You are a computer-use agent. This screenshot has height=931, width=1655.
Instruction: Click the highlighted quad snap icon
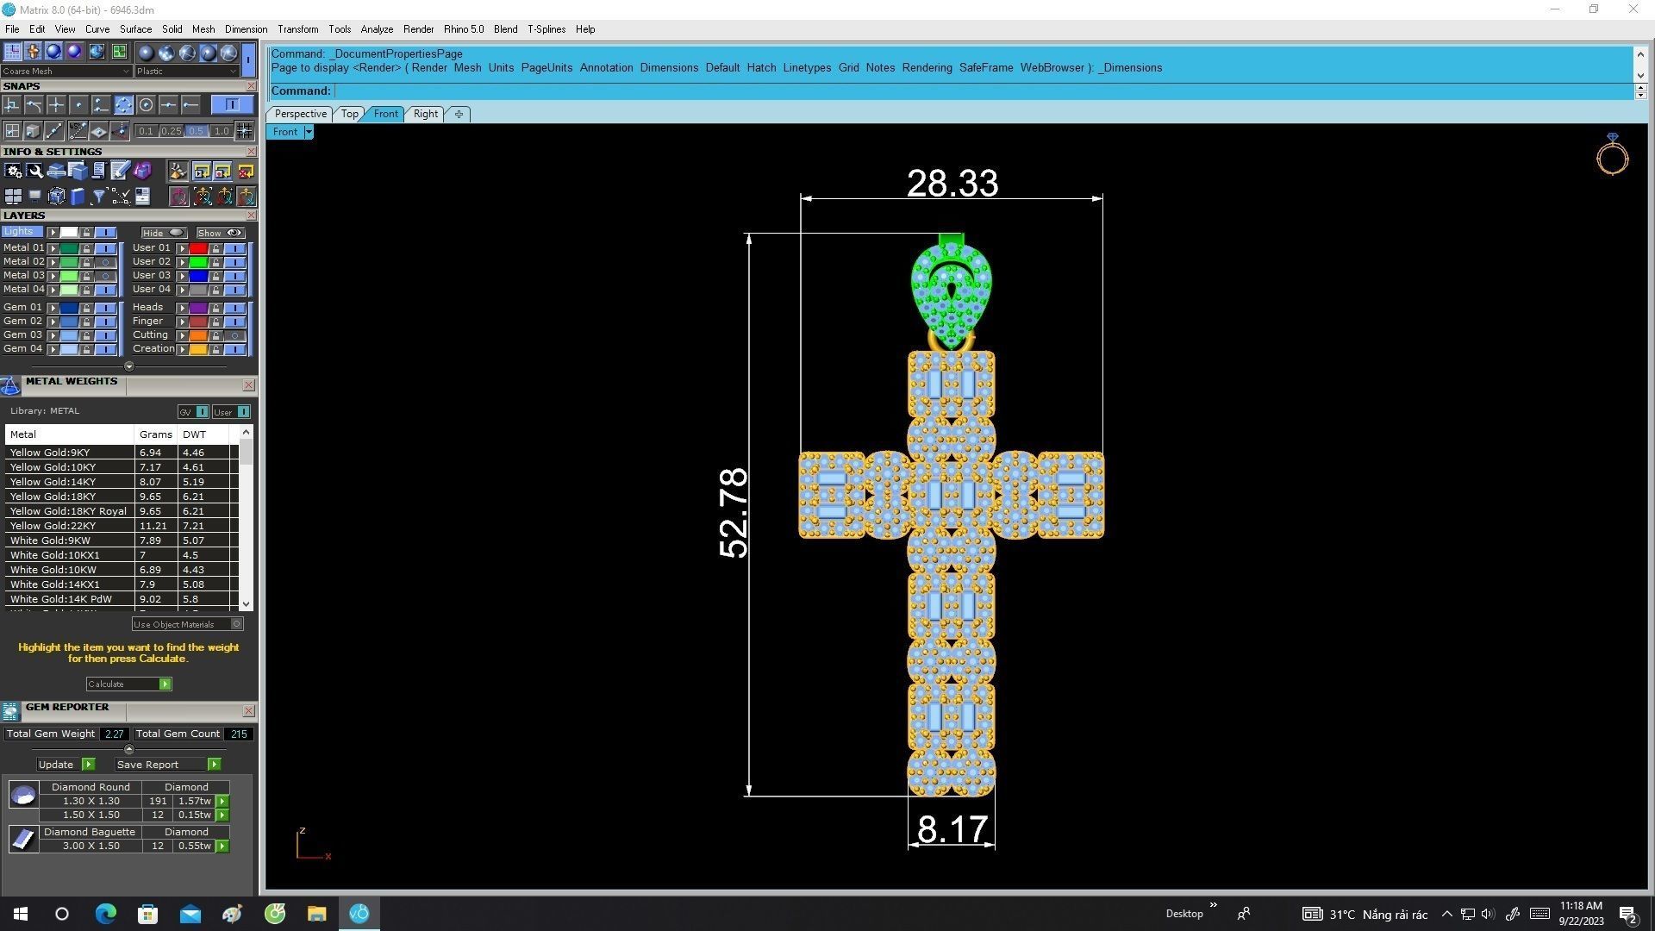[123, 104]
